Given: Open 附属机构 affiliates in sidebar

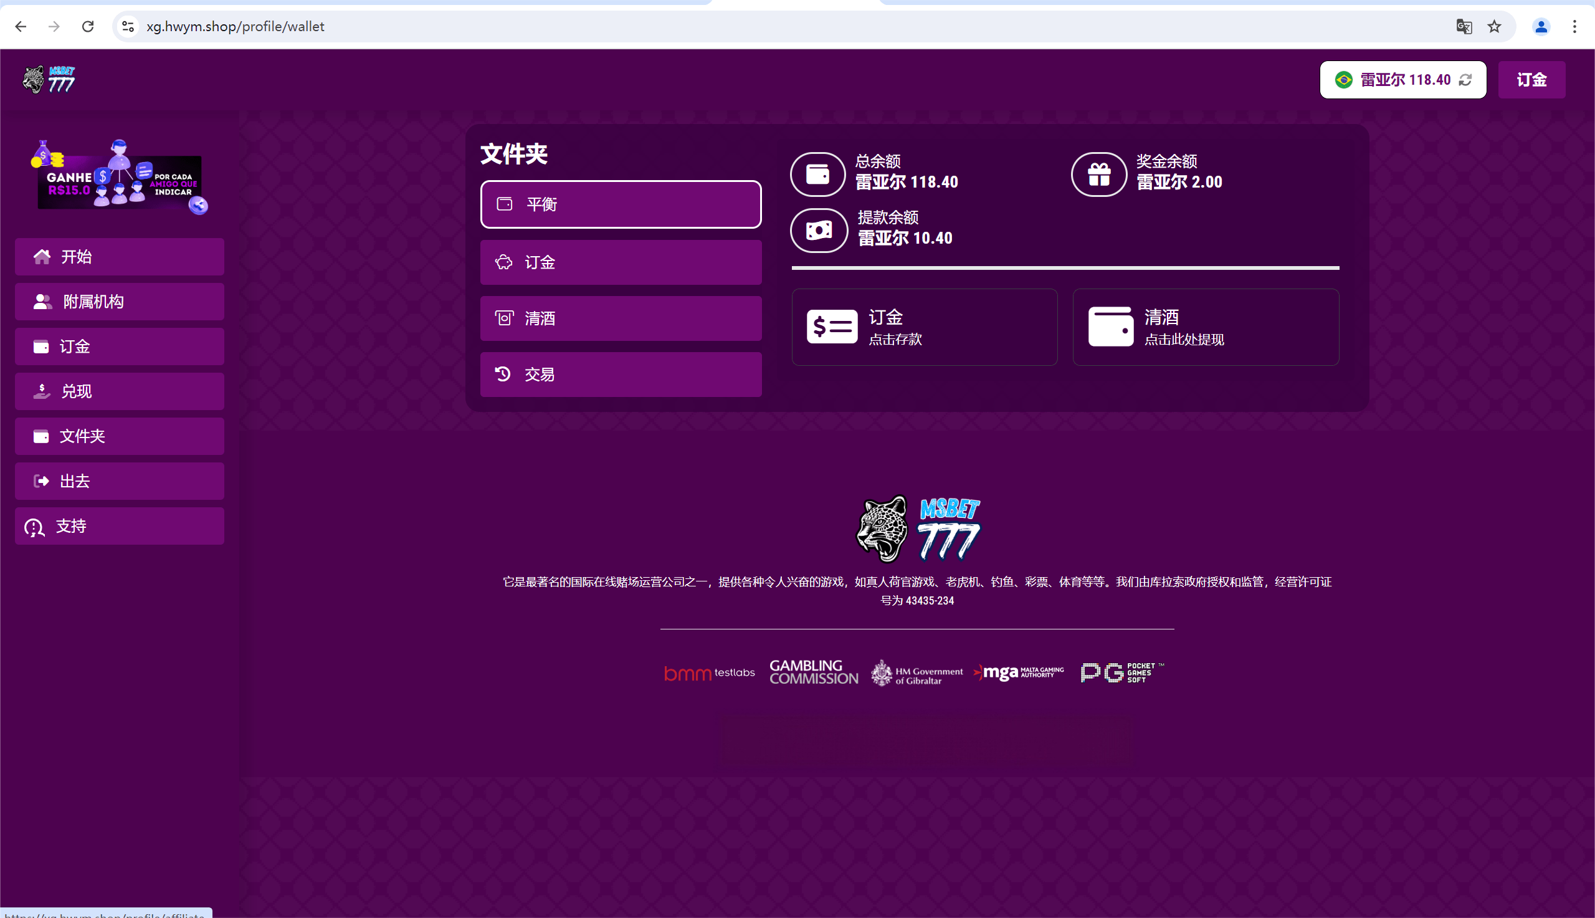Looking at the screenshot, I should pos(120,302).
